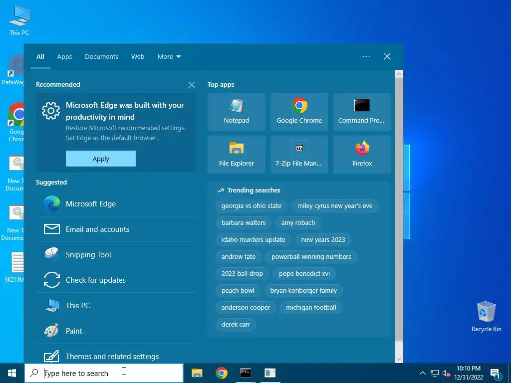Click the Type here to search box

[x=104, y=373]
